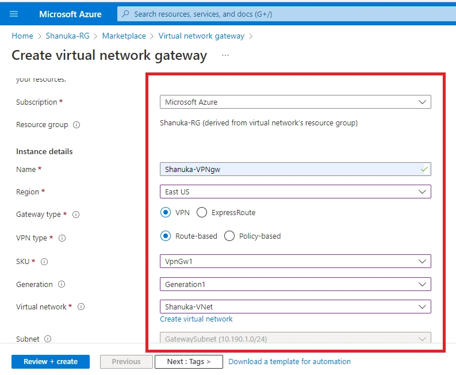
Task: Click the search resources box
Action: point(286,14)
